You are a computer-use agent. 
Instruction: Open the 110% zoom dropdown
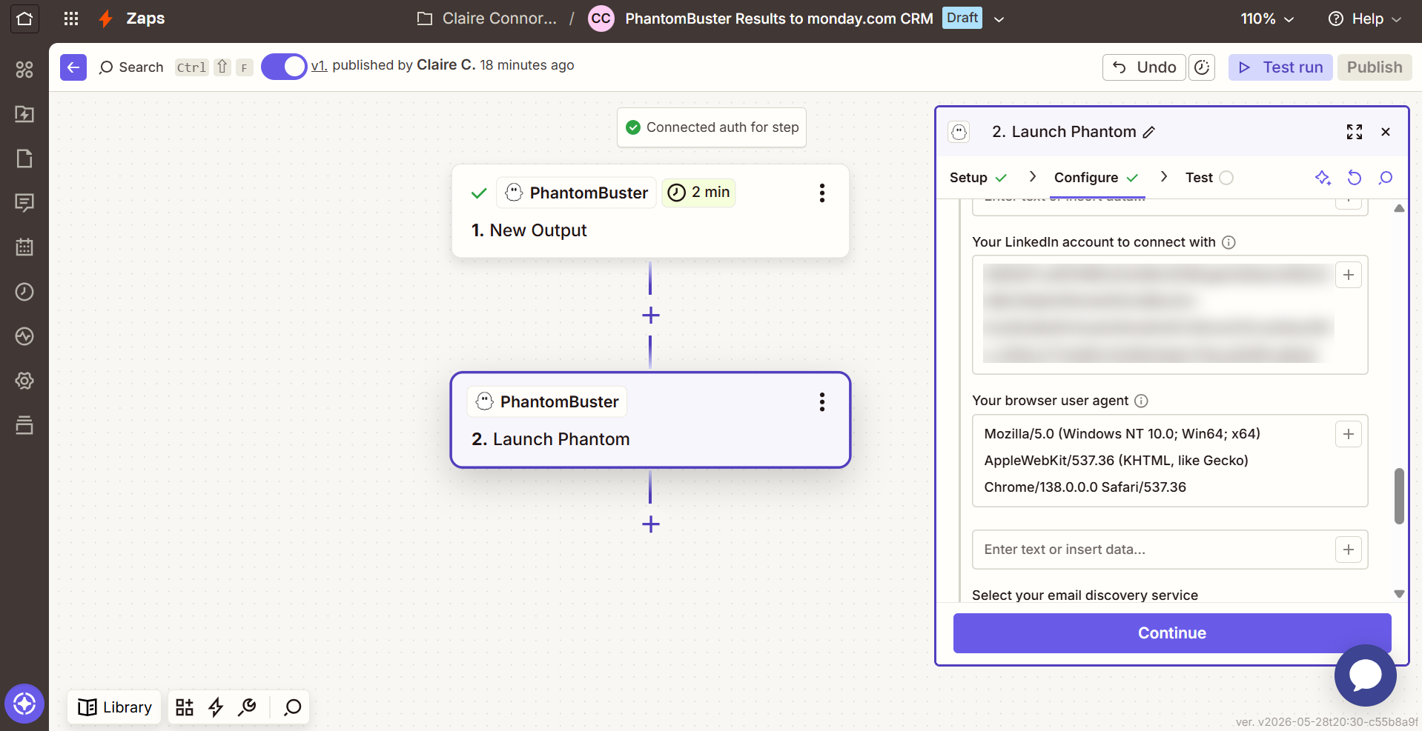click(x=1267, y=19)
